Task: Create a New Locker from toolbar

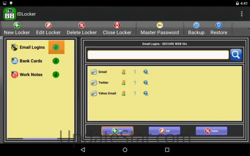Action: [x=17, y=29]
